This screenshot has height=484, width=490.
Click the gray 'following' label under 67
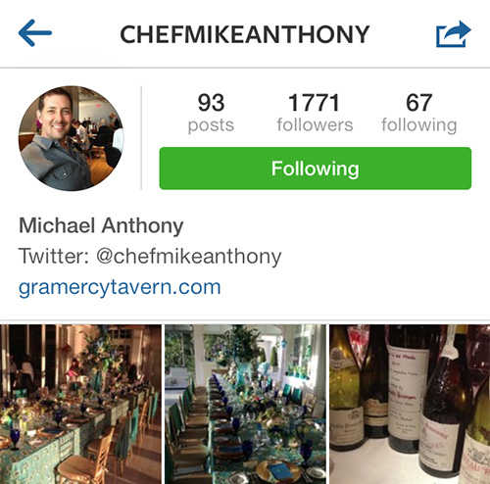(x=419, y=125)
